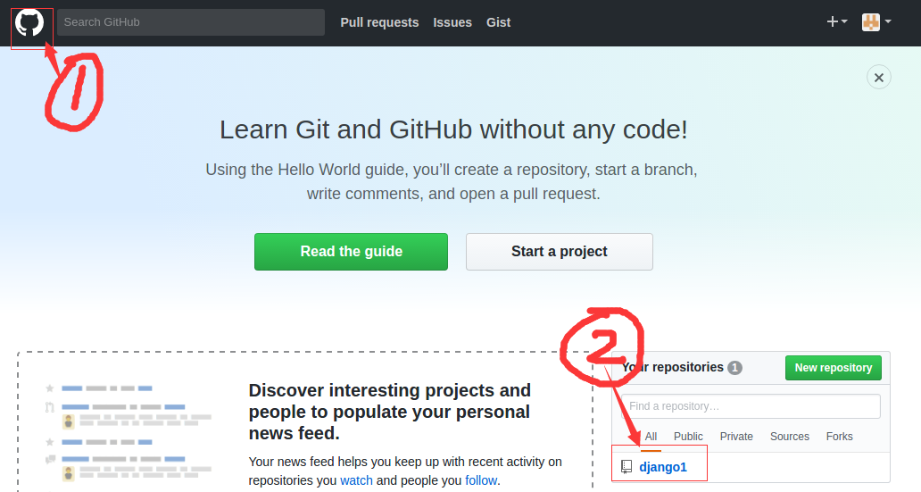
Task: Open Pull requests in top navigation
Action: pyautogui.click(x=379, y=22)
